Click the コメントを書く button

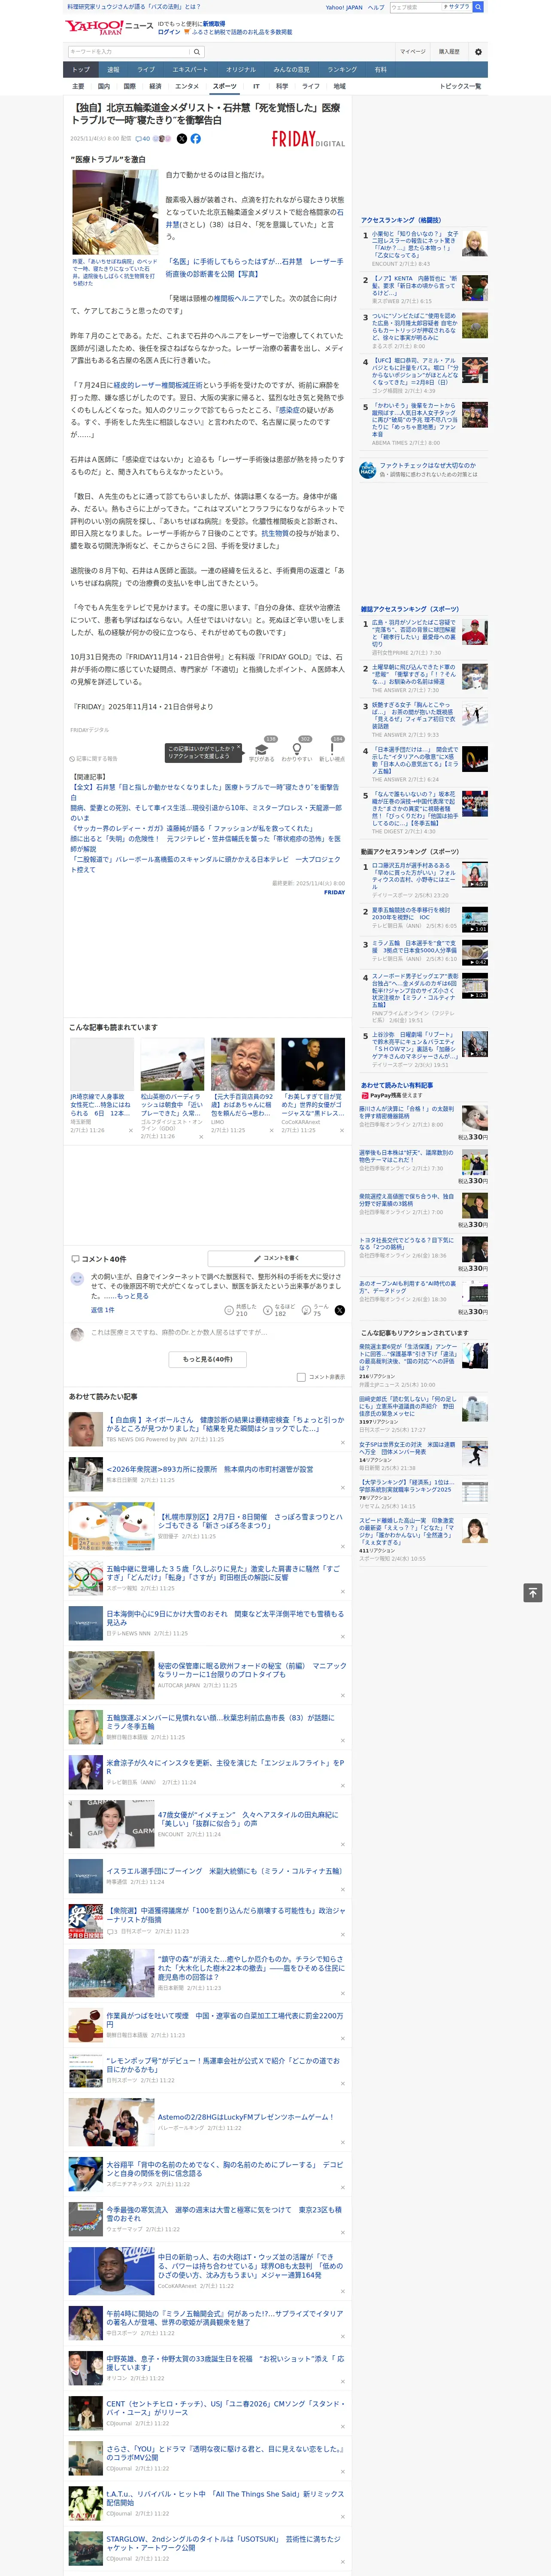(275, 1259)
